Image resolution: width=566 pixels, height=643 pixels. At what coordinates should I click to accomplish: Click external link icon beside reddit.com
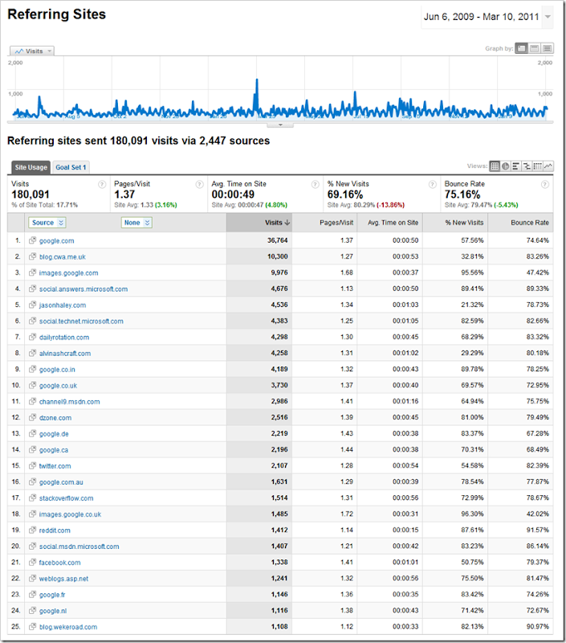(x=32, y=530)
